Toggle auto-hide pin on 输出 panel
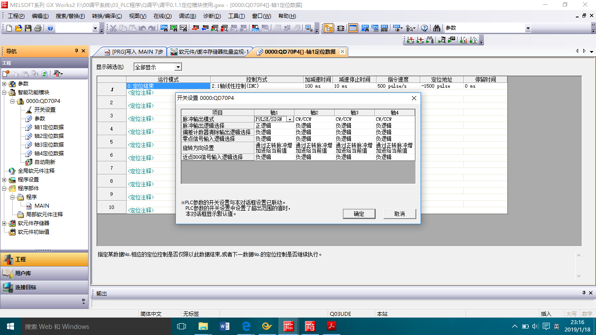596x335 pixels. pos(584,293)
